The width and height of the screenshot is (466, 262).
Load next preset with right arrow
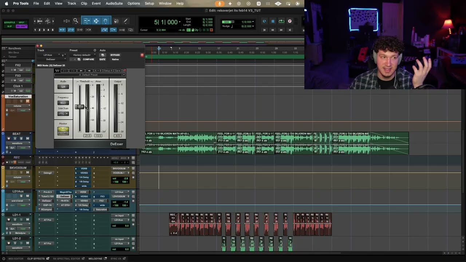tap(89, 71)
